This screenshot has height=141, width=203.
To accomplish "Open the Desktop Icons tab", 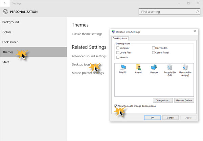I will [x=120, y=38].
